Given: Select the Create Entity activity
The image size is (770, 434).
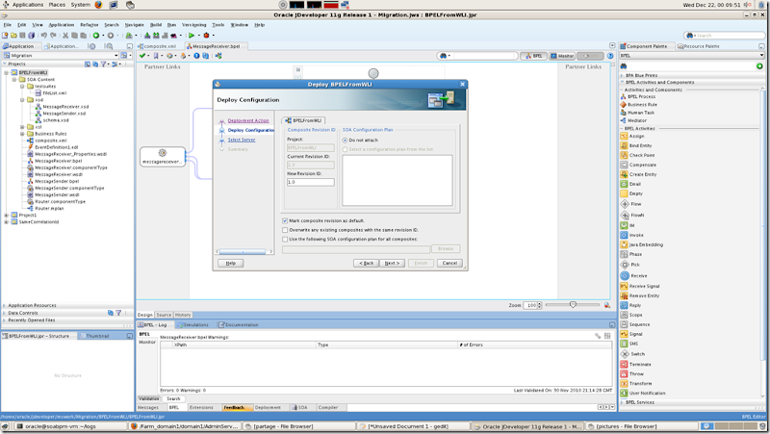Looking at the screenshot, I should [624, 174].
